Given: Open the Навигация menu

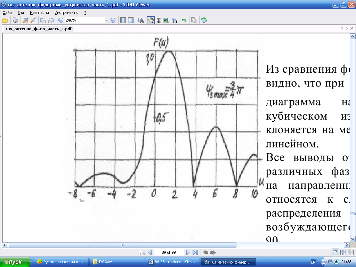Looking at the screenshot, I should pyautogui.click(x=39, y=13).
